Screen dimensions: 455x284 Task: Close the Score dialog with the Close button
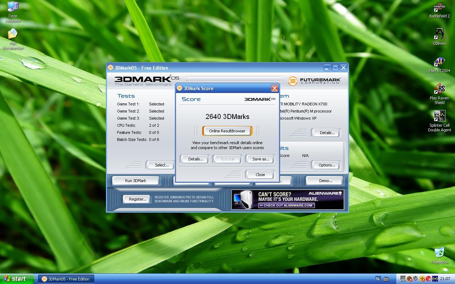coord(260,175)
